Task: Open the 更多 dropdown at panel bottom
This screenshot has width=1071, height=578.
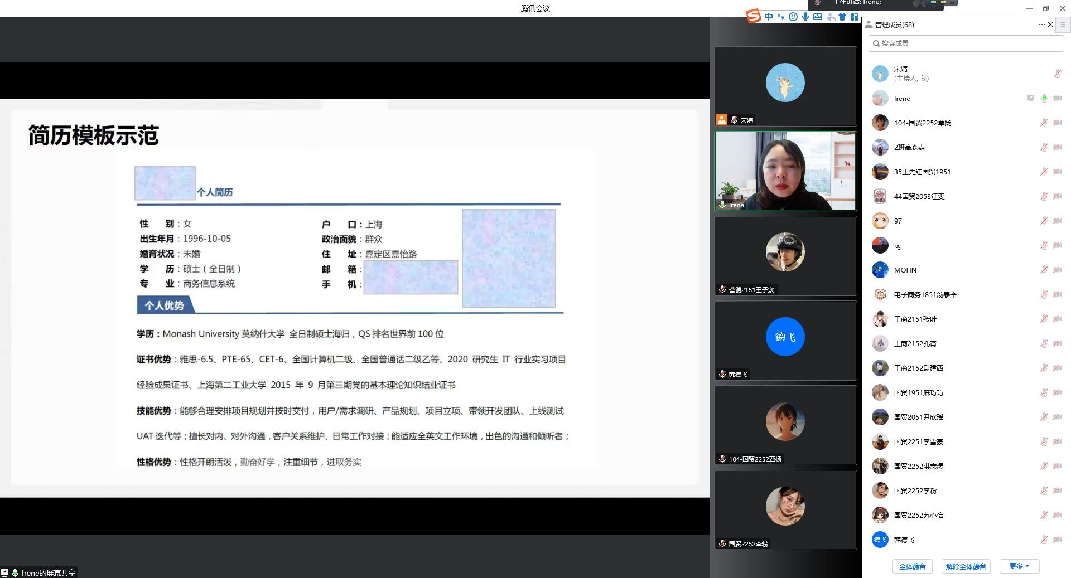Action: [1019, 566]
